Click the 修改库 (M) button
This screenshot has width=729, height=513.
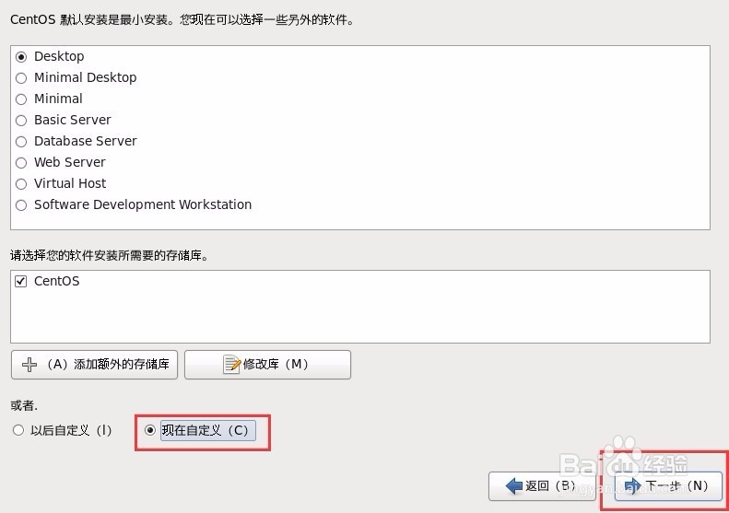tap(268, 365)
